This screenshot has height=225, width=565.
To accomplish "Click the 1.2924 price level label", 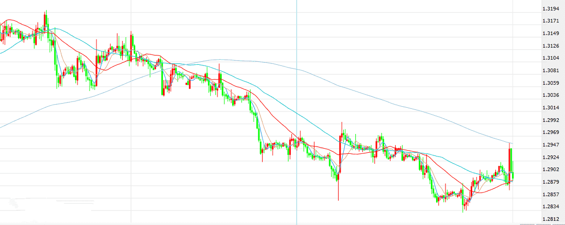I will tap(552, 157).
